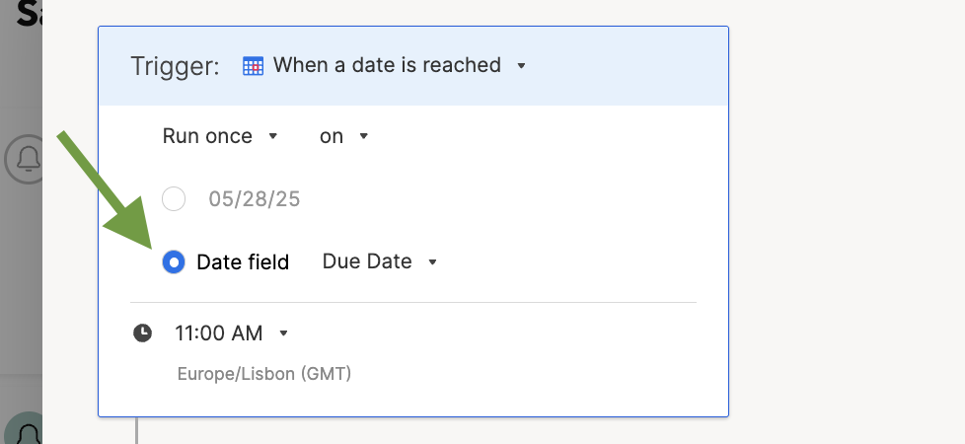Click the Europe/Lisbon (GMT) timezone text
This screenshot has height=444, width=965.
click(264, 374)
